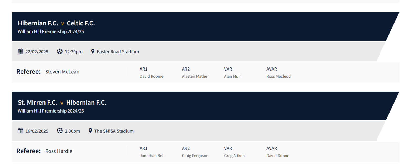Image resolution: width=404 pixels, height=166 pixels.
Task: Click AR1 official David Roome
Action: pyautogui.click(x=151, y=76)
